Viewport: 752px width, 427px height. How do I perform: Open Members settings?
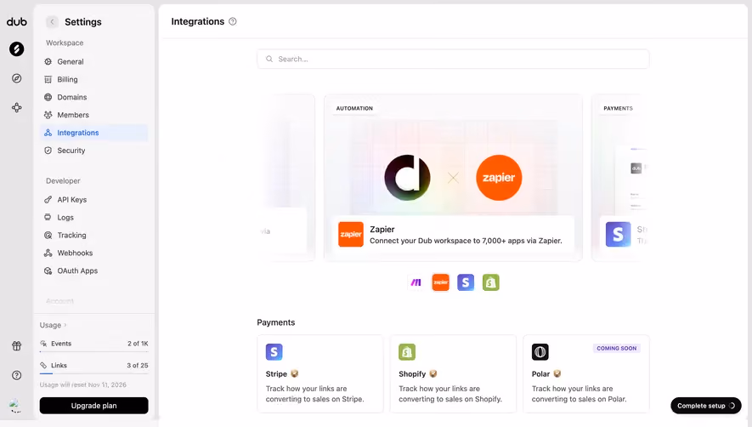(94, 115)
